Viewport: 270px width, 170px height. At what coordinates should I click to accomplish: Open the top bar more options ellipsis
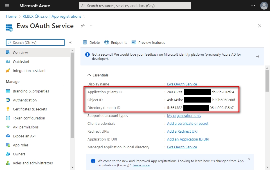click(253, 6)
